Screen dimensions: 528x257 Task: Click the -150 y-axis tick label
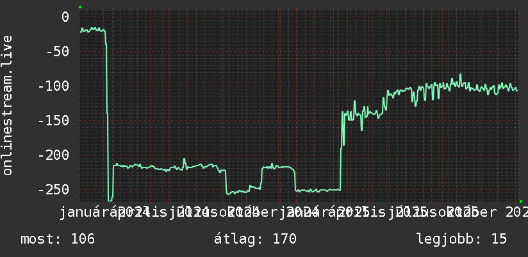click(x=54, y=121)
